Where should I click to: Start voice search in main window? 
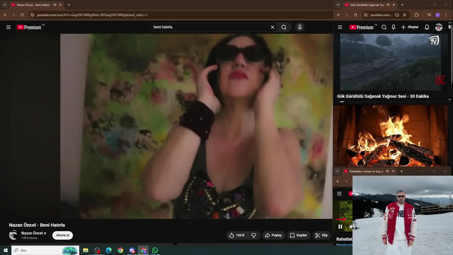300,27
